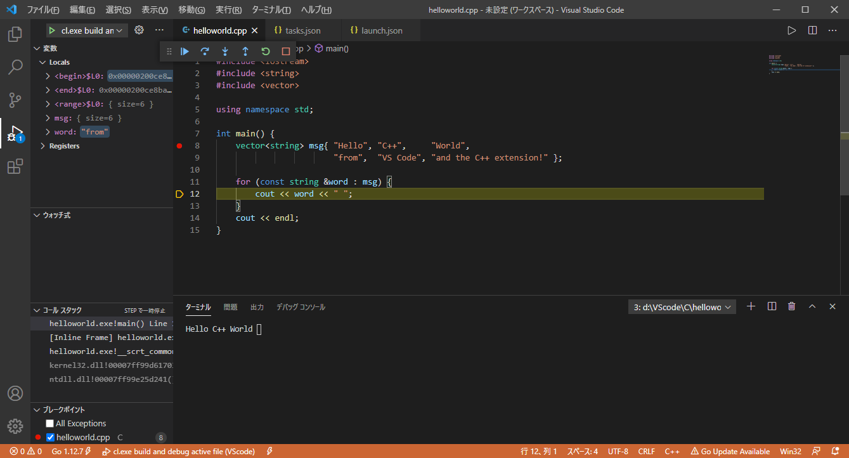Disable the helloworld.cpp breakpoint checkbox
Viewport: 849px width, 458px height.
coord(50,436)
